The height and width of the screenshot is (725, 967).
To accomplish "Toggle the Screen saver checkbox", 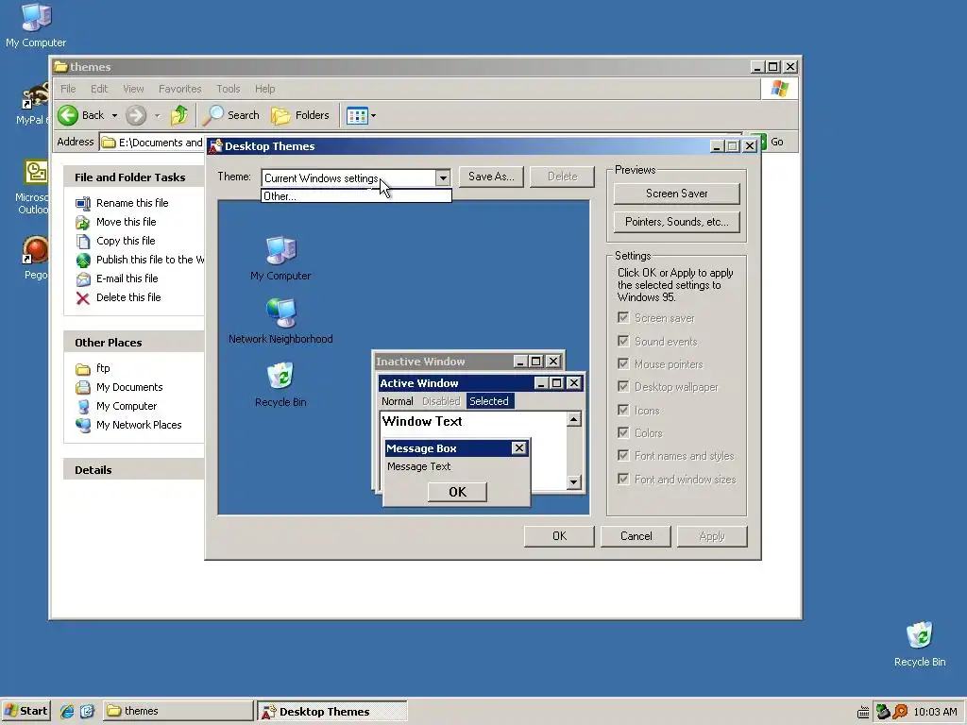I will click(623, 317).
